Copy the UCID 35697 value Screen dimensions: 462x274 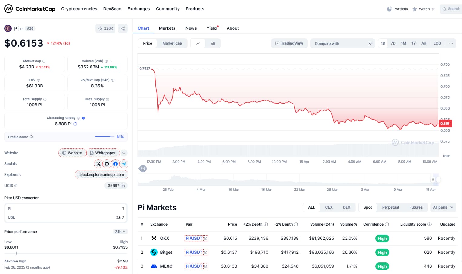[x=123, y=186]
